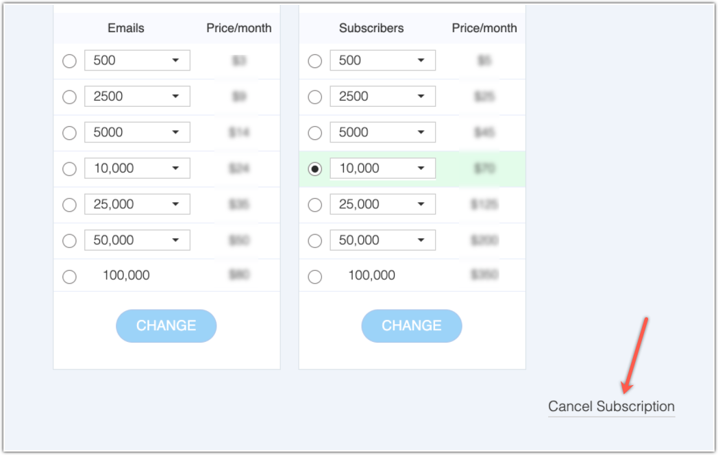Click the highlighted $70 price cell
This screenshot has width=718, height=455.
(x=484, y=168)
